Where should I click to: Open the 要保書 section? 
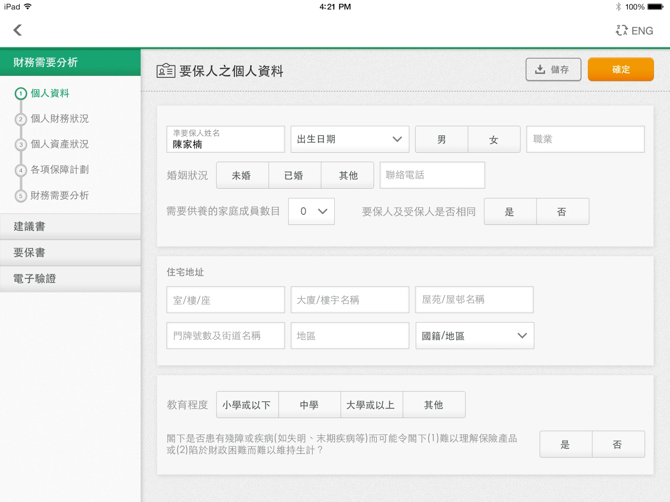[x=70, y=253]
